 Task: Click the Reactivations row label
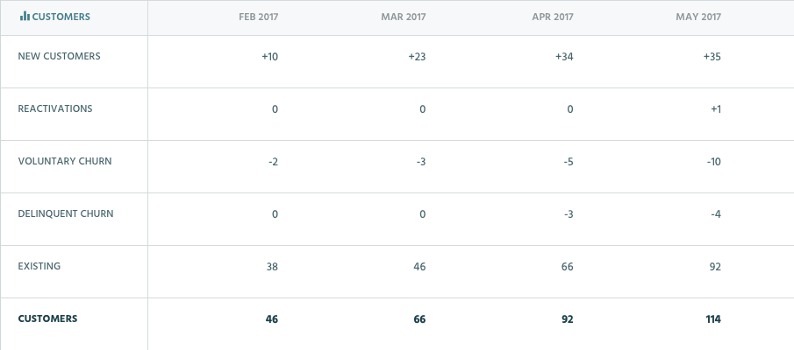pyautogui.click(x=55, y=108)
